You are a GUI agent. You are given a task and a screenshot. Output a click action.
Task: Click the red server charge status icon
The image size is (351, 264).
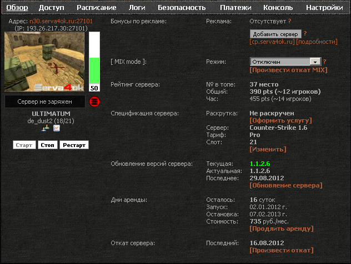[x=94, y=101]
